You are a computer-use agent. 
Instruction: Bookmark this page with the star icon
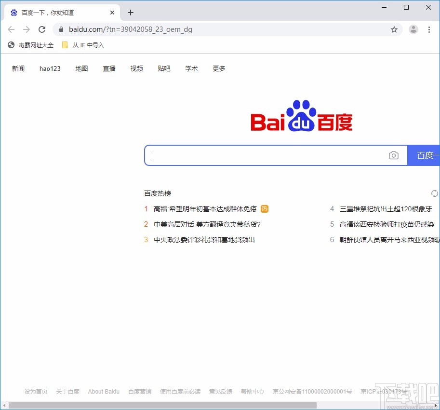[x=394, y=29]
